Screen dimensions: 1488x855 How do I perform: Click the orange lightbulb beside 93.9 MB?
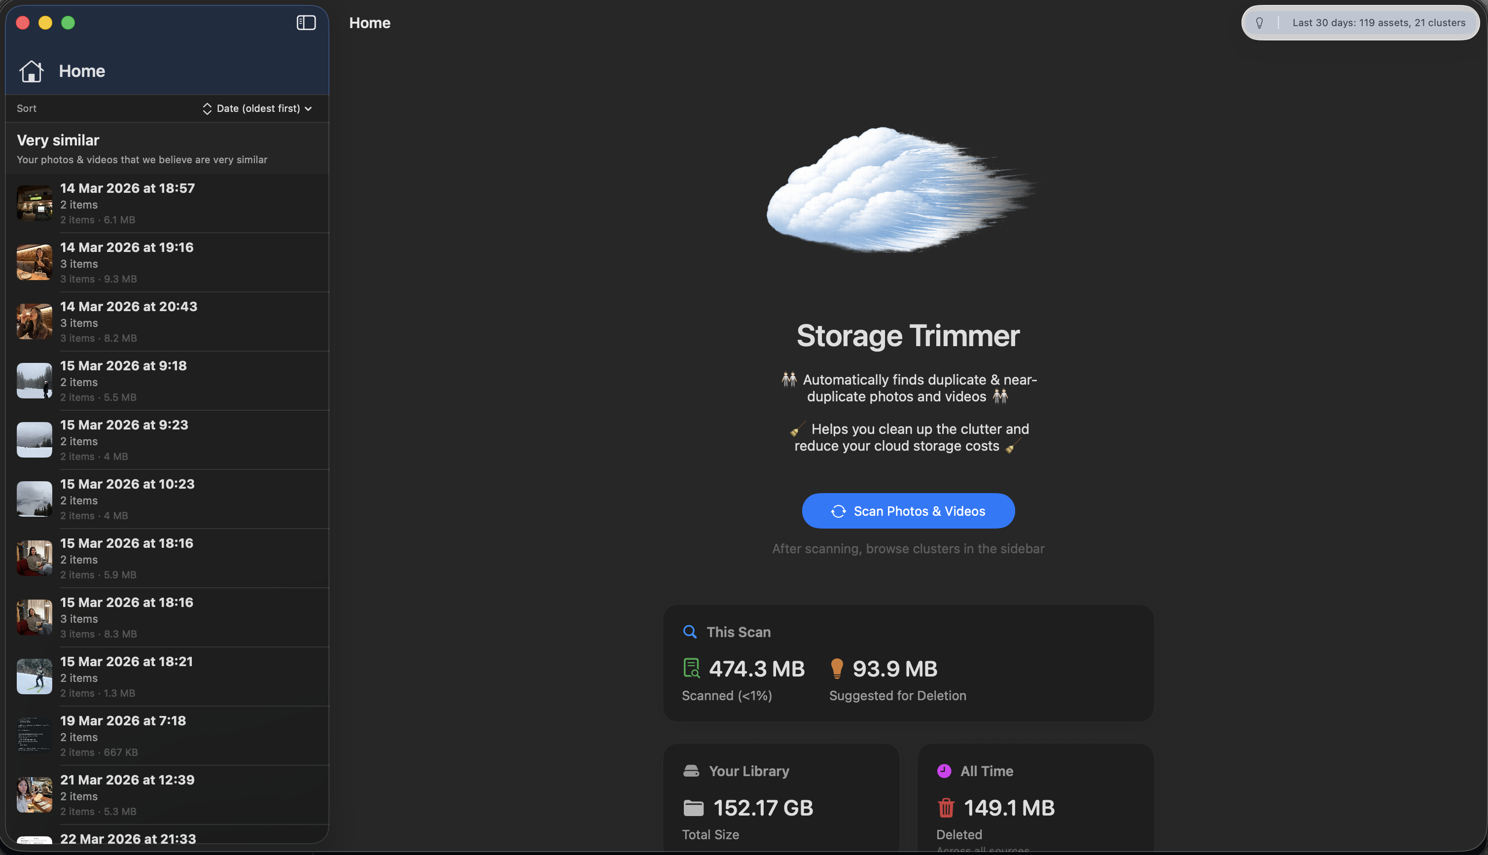pos(837,668)
